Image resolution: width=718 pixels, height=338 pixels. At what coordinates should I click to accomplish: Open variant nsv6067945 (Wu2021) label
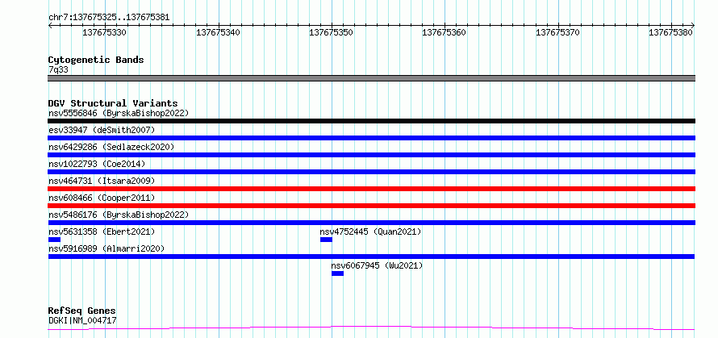(377, 265)
